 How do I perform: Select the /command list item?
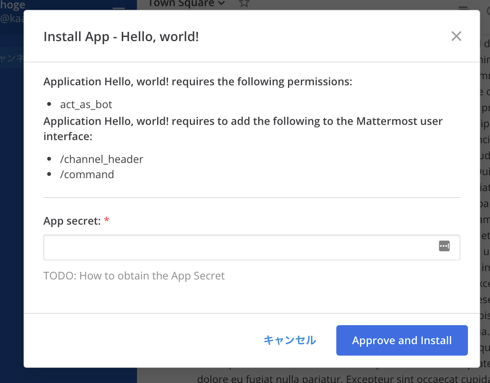pos(87,174)
